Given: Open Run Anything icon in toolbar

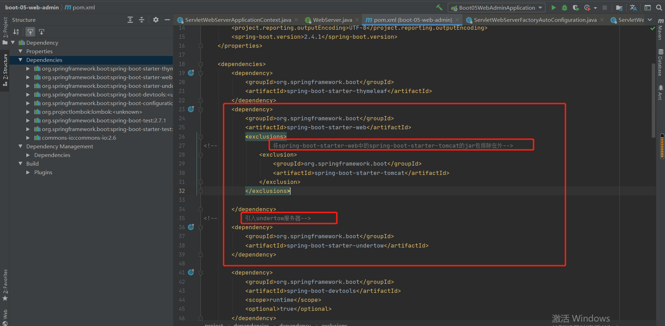Looking at the screenshot, I should coord(648,8).
